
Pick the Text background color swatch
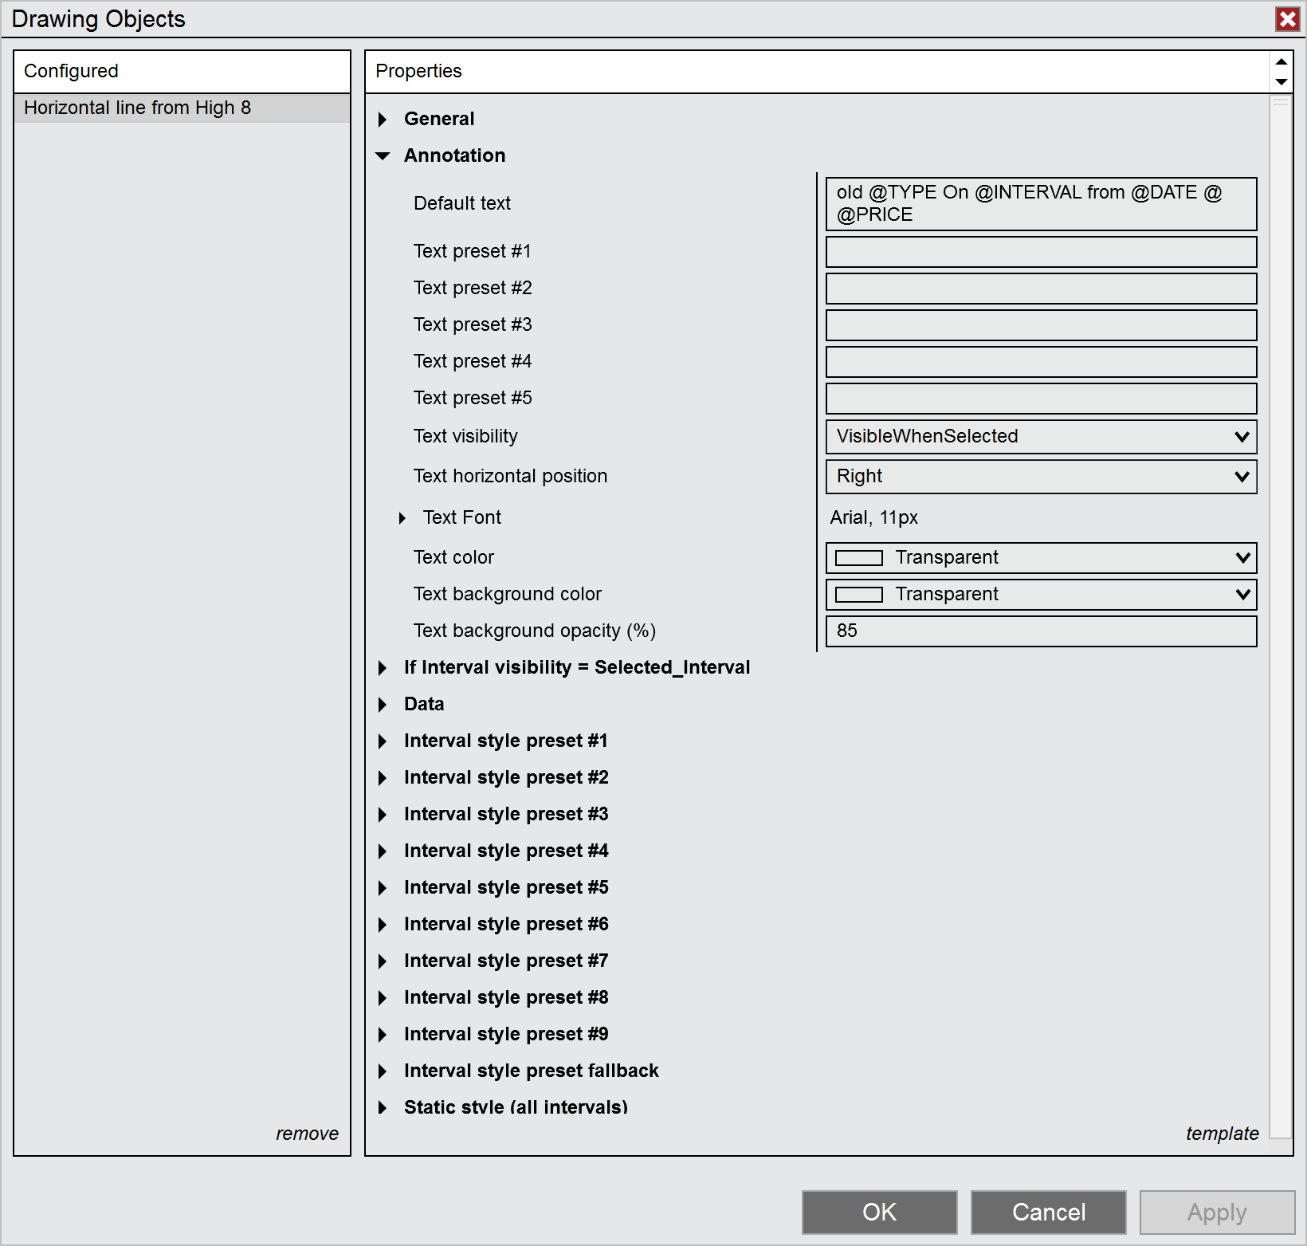(858, 595)
